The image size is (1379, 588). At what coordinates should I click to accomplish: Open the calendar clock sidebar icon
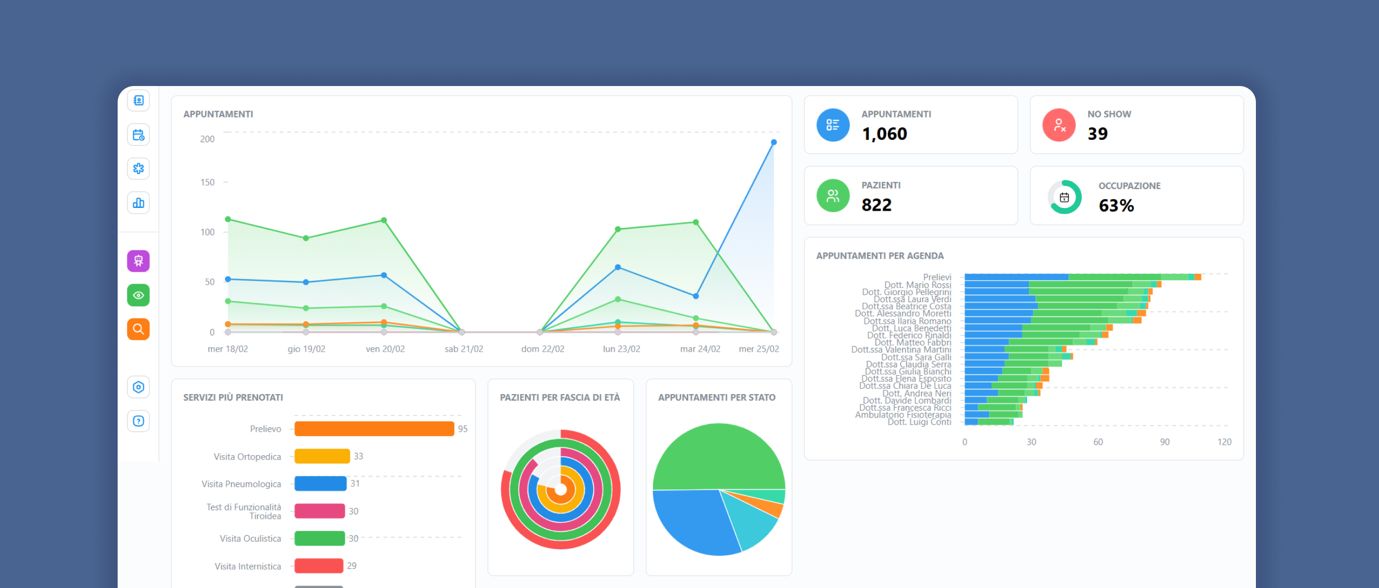pyautogui.click(x=138, y=135)
